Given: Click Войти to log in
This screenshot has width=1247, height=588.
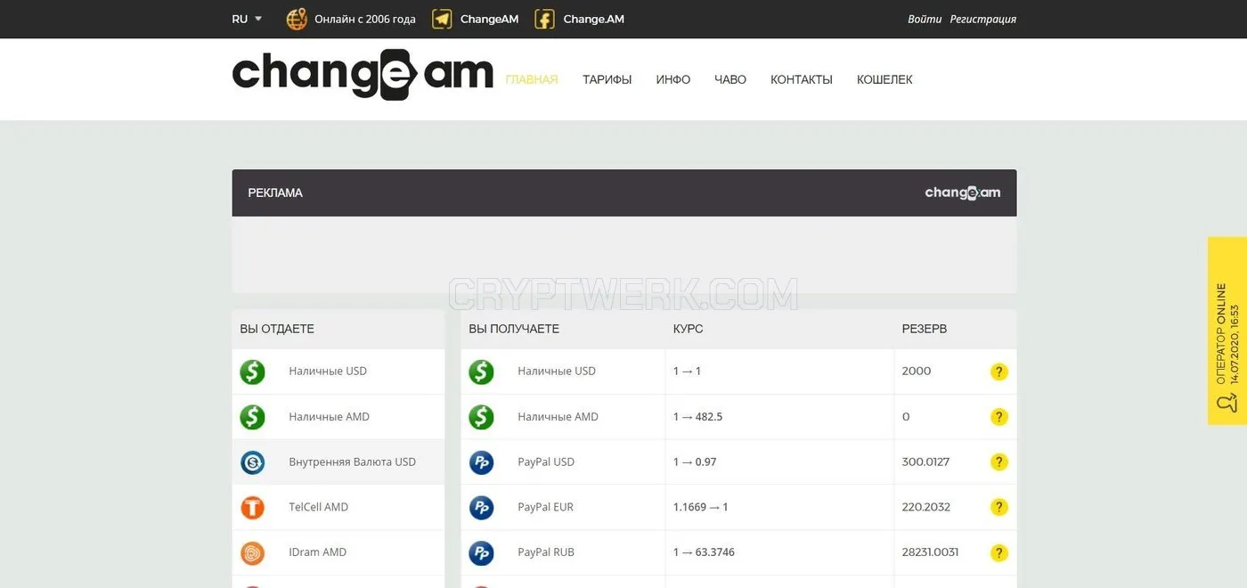Looking at the screenshot, I should (x=925, y=19).
